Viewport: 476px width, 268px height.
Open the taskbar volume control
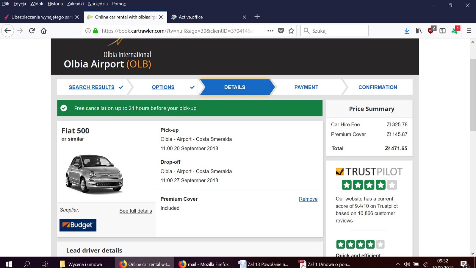tap(407, 264)
